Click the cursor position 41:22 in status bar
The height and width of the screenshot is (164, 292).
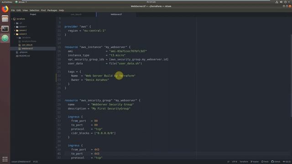tap(36, 162)
